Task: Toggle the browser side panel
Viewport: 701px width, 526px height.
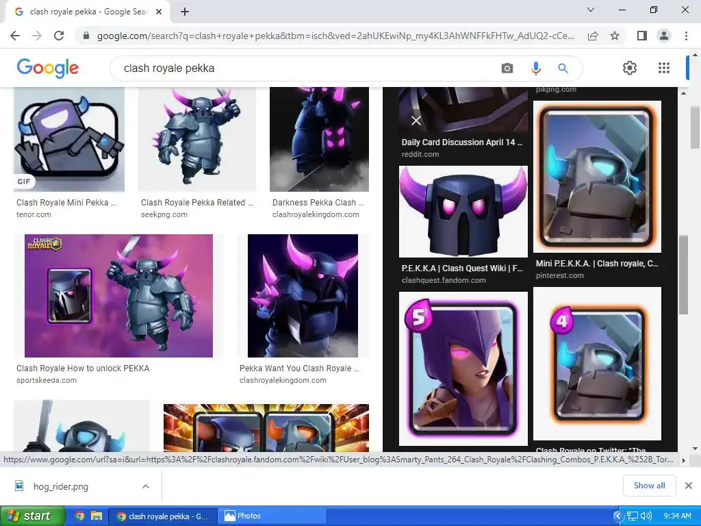Action: pos(642,36)
